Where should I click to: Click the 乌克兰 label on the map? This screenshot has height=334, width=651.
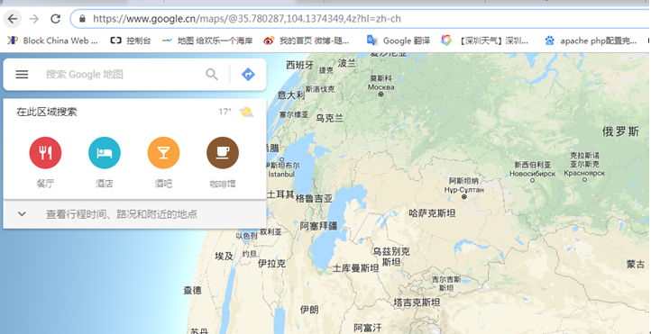[x=330, y=119]
